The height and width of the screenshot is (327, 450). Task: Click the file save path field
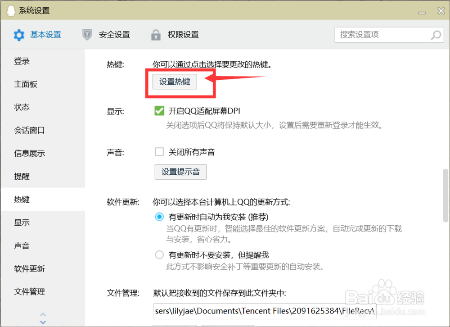click(264, 311)
